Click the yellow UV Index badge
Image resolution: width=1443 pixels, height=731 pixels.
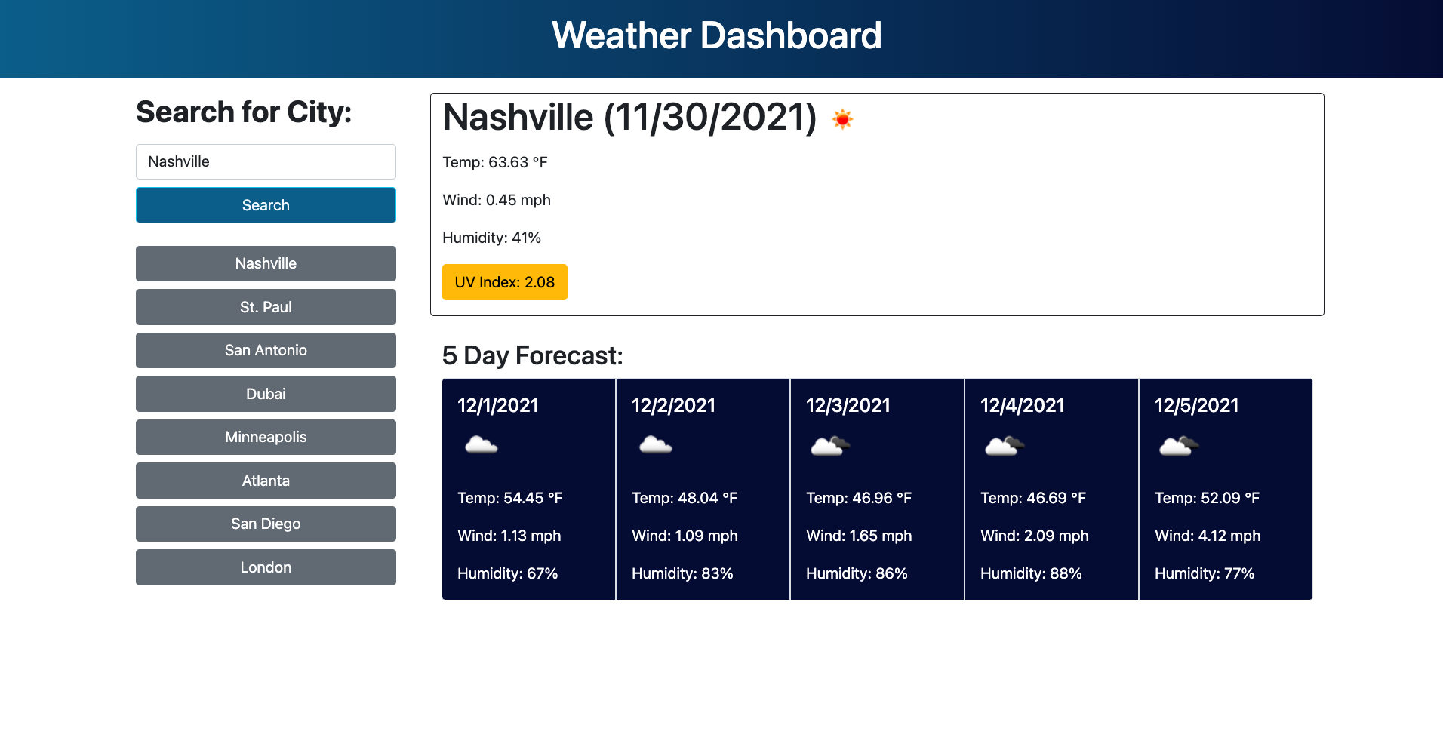pos(504,281)
